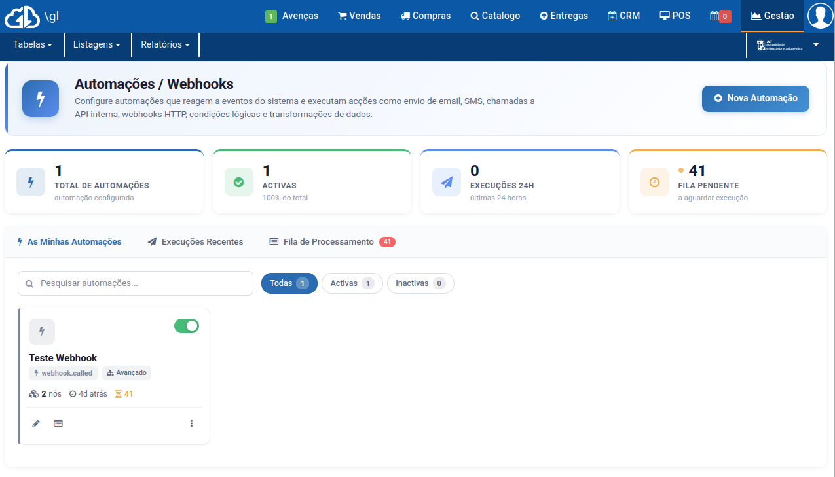The image size is (835, 477).
Task: Click the Execuções 24H paper plane icon
Action: (x=447, y=182)
